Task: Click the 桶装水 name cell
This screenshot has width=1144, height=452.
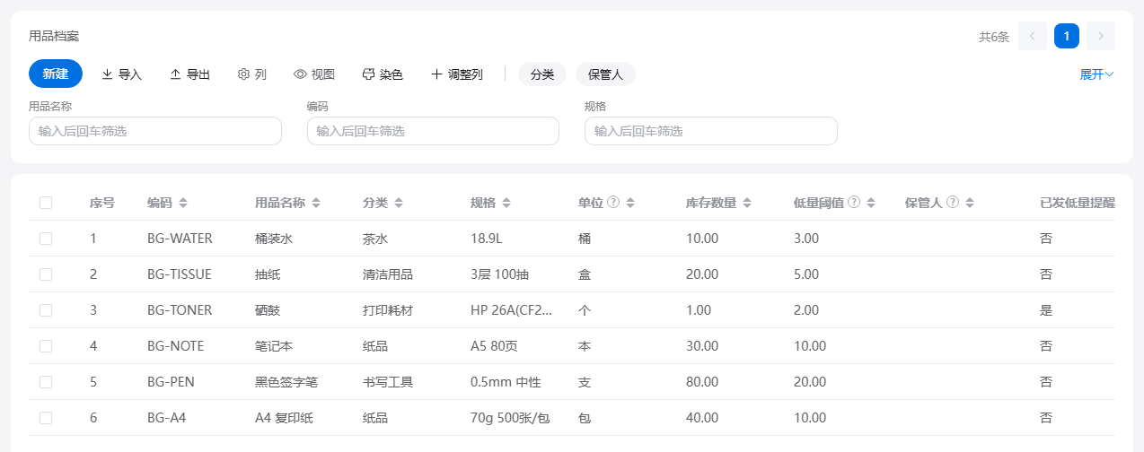Action: (x=274, y=239)
